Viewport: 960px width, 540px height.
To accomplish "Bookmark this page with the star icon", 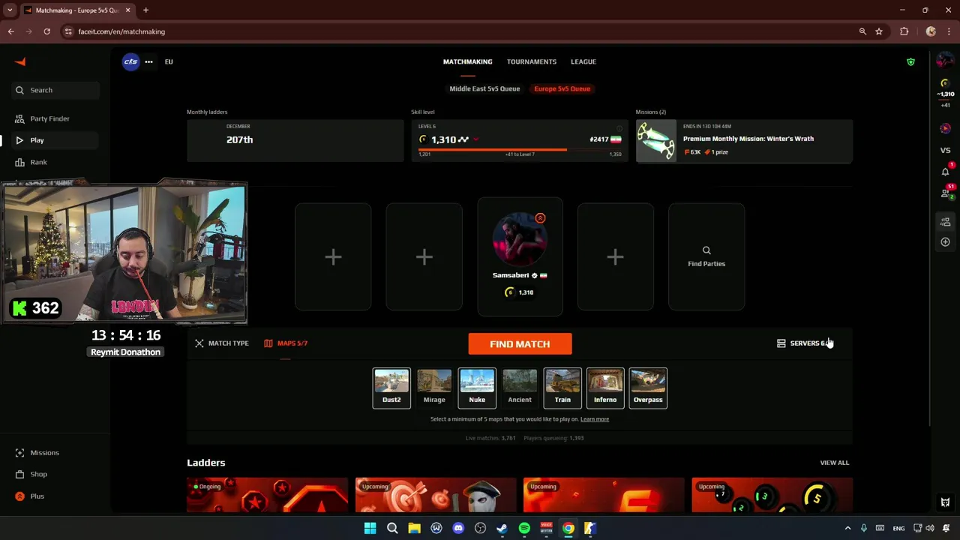I will pyautogui.click(x=879, y=31).
